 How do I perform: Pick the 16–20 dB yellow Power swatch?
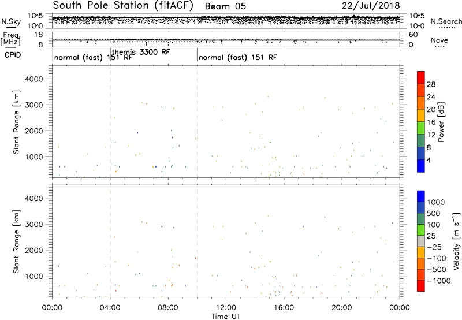pos(421,116)
